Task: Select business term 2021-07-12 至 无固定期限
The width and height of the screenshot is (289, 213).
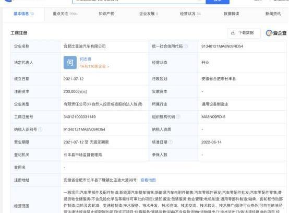Action: pyautogui.click(x=86, y=142)
